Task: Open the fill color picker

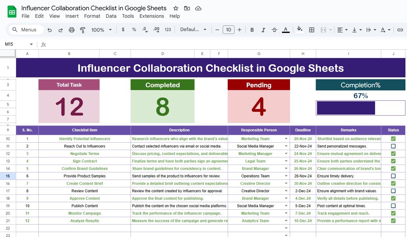Action: tap(299, 30)
